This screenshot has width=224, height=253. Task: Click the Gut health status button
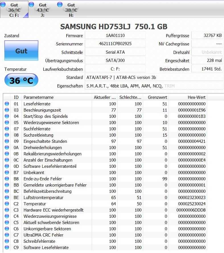[x=21, y=51]
